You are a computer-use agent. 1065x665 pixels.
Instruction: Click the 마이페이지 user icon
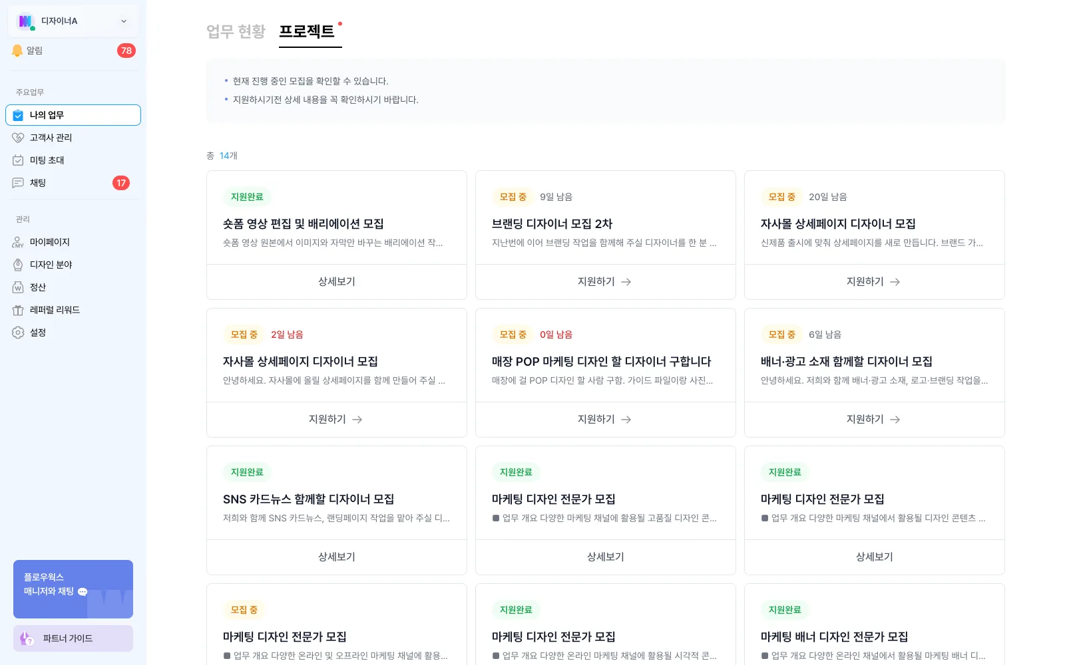18,242
